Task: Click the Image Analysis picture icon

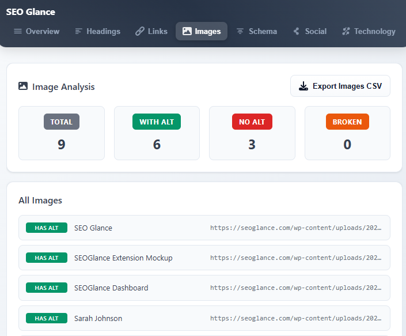Action: tap(23, 86)
